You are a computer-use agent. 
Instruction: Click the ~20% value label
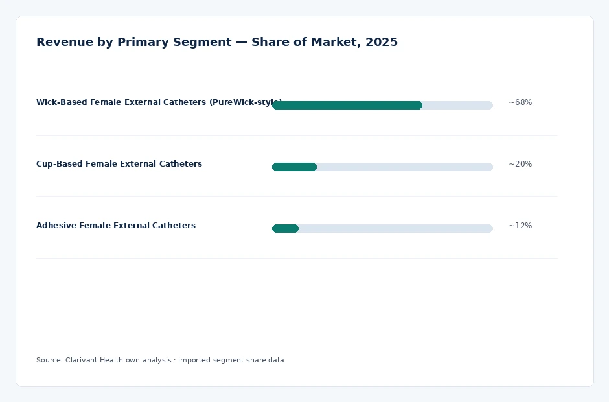coord(520,163)
